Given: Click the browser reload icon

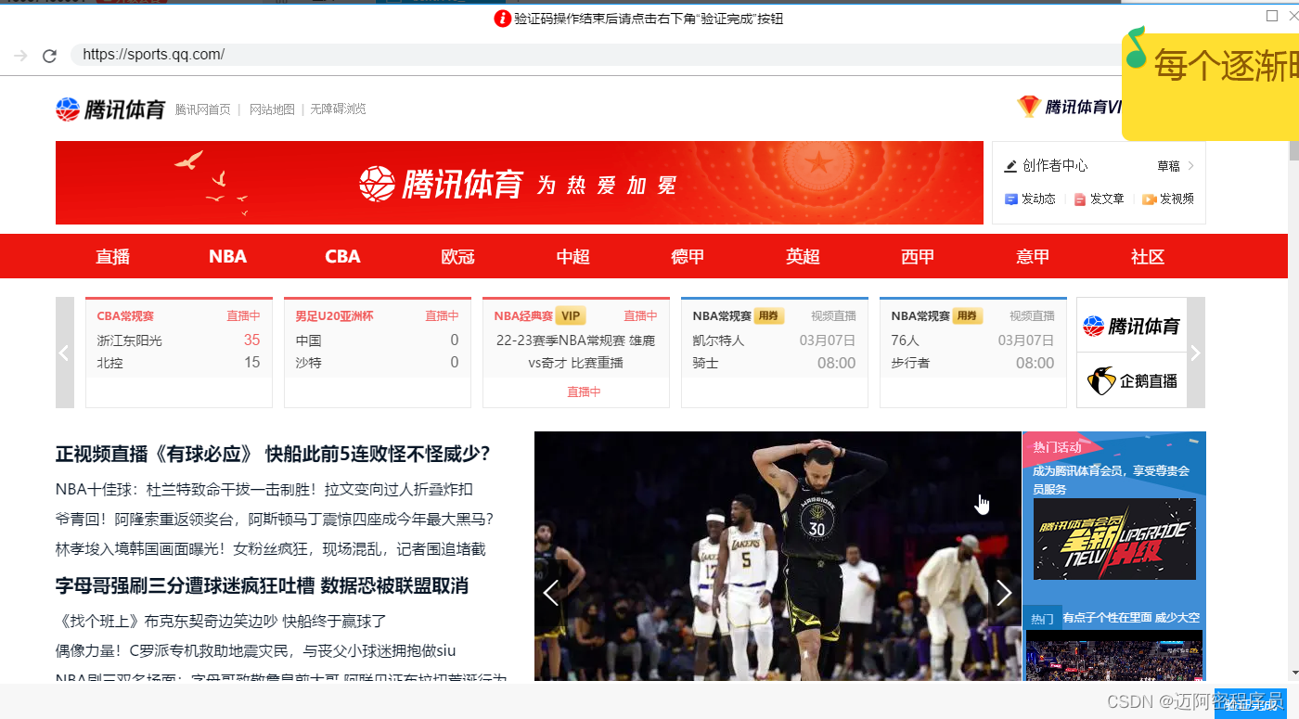Looking at the screenshot, I should (50, 56).
